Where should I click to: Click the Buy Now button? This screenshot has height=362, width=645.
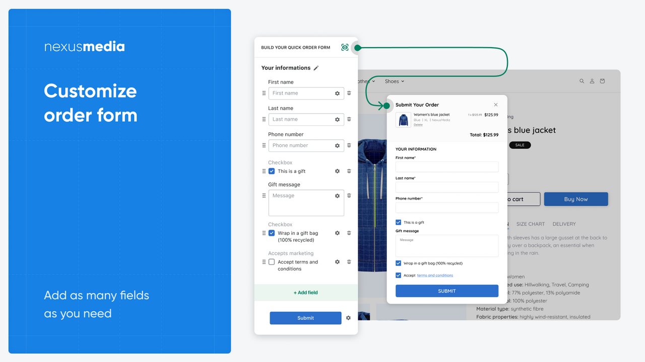tap(576, 199)
